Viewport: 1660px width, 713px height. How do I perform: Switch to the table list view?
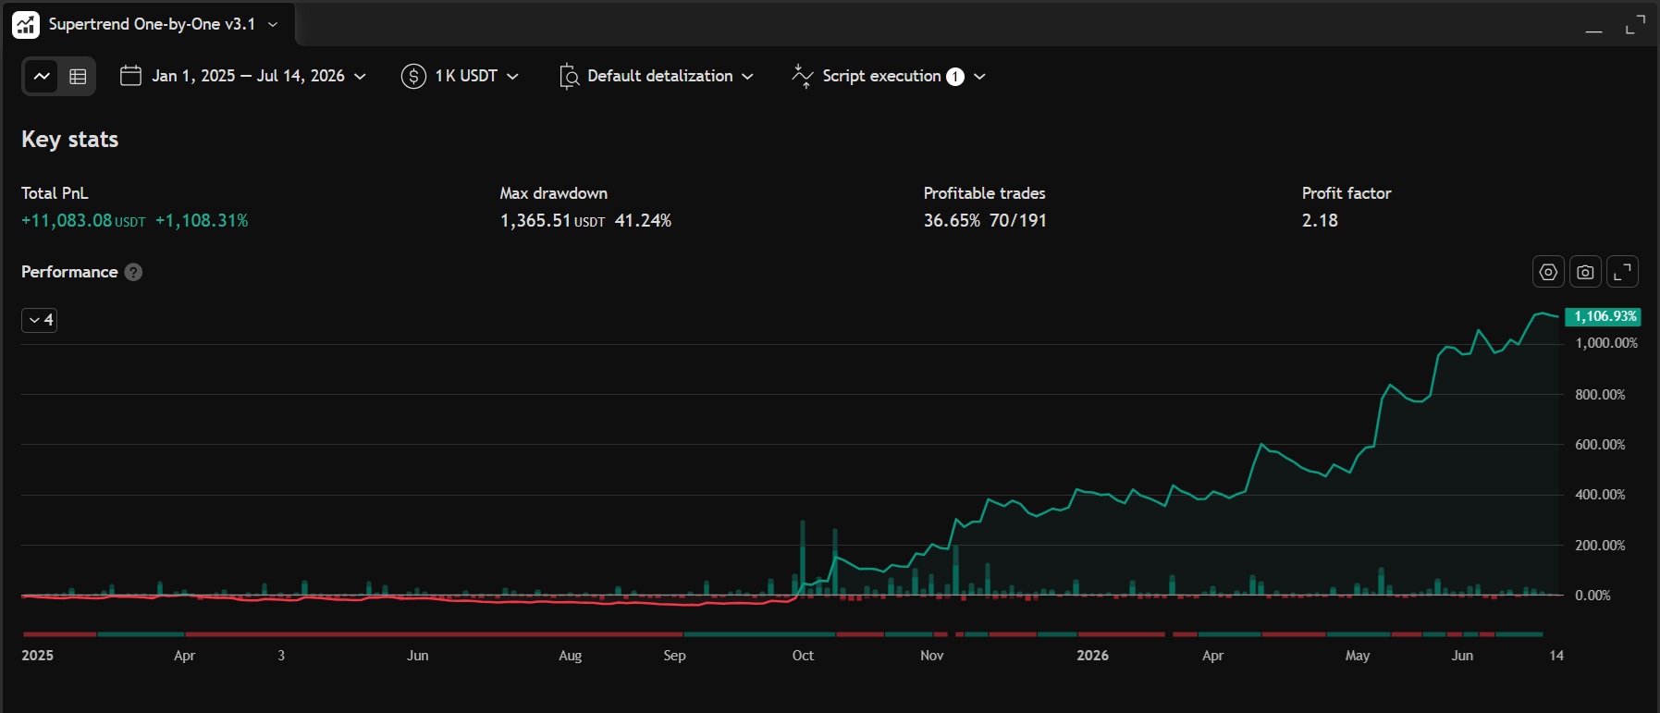78,77
